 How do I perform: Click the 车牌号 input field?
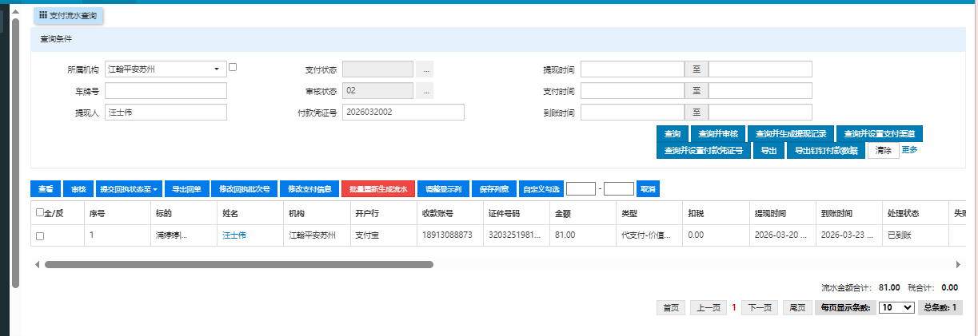click(x=166, y=91)
